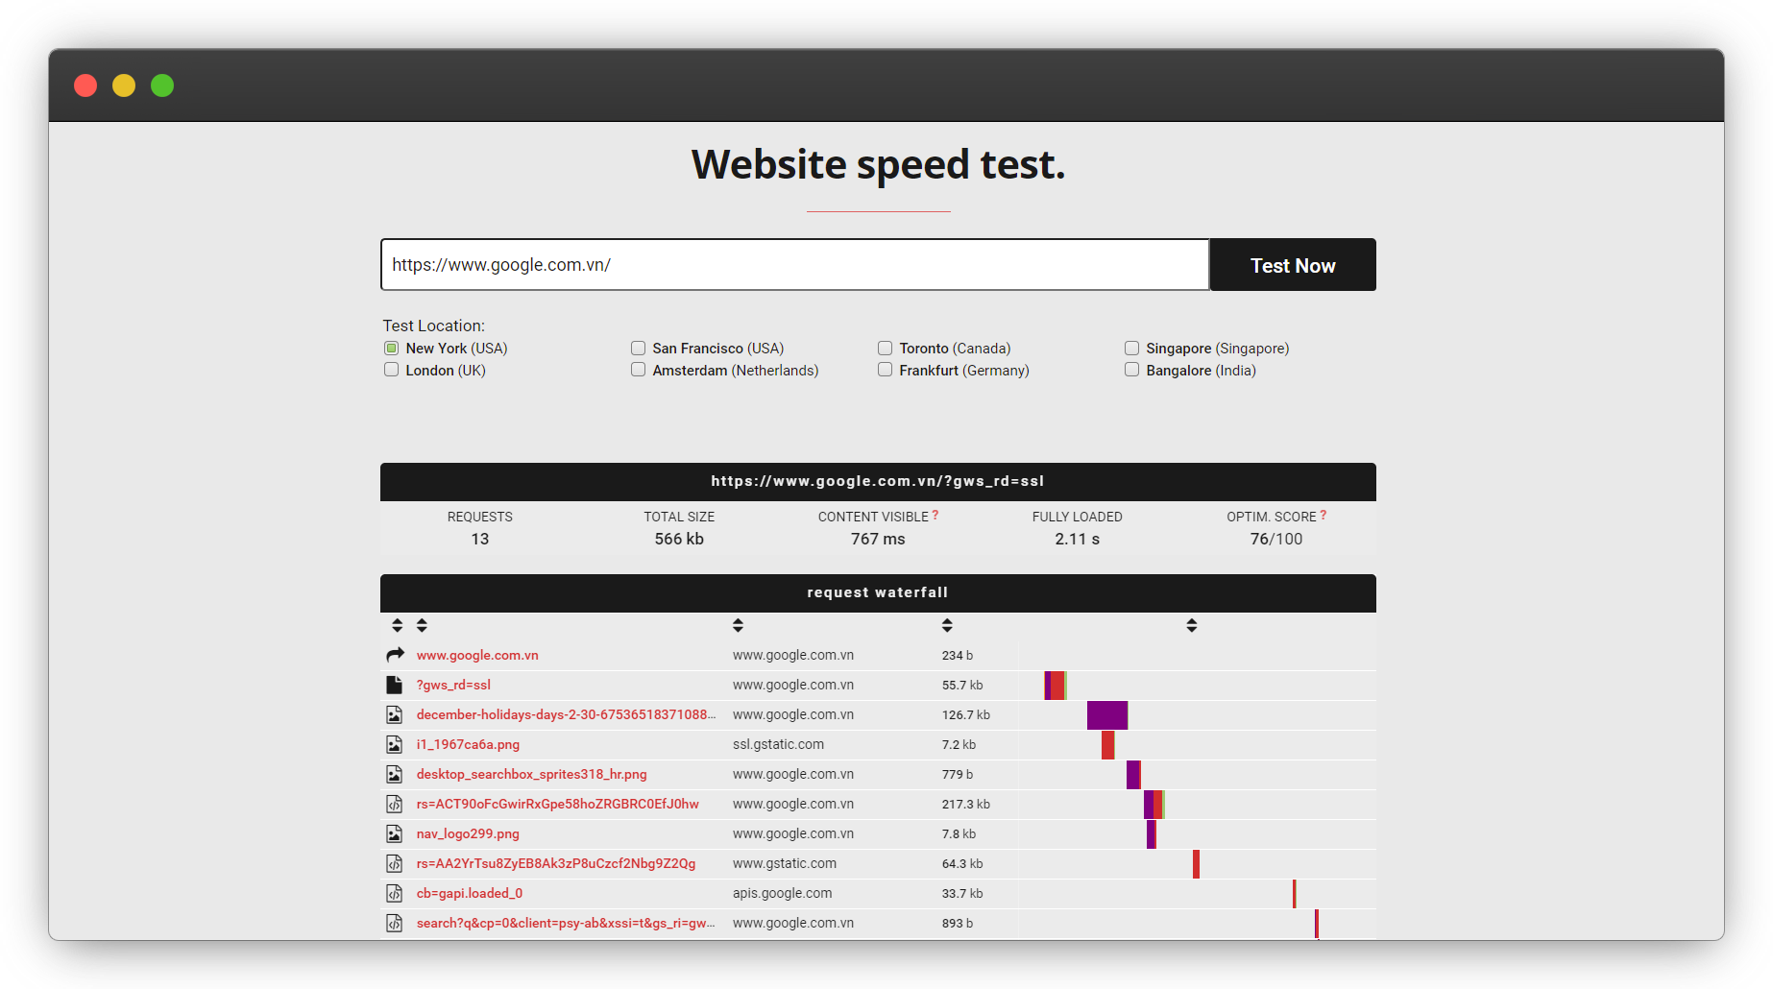Click the script icon beside cb=gapi.loaded_0

coord(394,893)
